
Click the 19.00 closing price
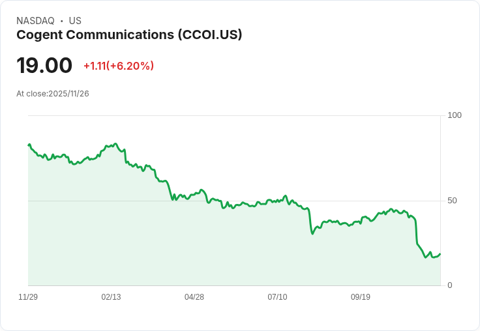click(44, 66)
